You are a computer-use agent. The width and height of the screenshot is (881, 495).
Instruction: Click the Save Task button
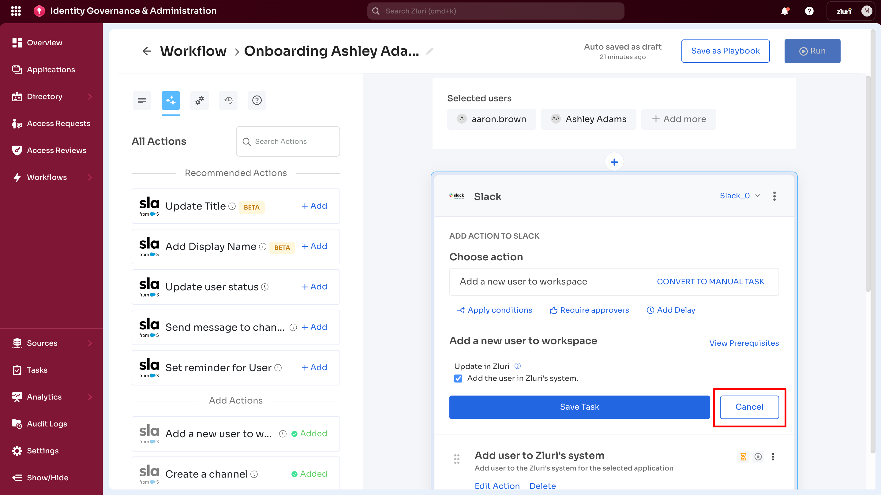tap(579, 407)
